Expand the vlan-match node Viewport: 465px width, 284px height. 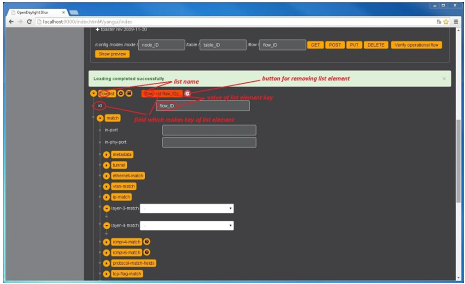[106, 187]
